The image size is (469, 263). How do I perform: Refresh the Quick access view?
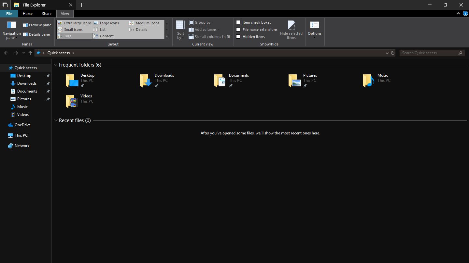point(393,53)
